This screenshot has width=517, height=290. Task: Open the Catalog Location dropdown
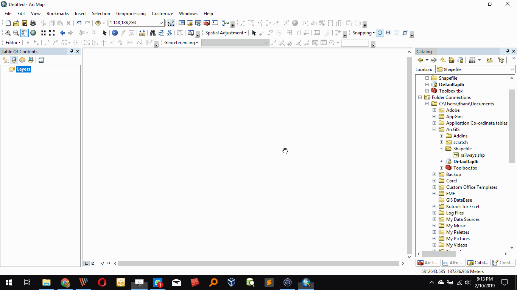512,69
